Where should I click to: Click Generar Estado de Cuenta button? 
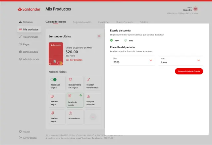(x=189, y=71)
